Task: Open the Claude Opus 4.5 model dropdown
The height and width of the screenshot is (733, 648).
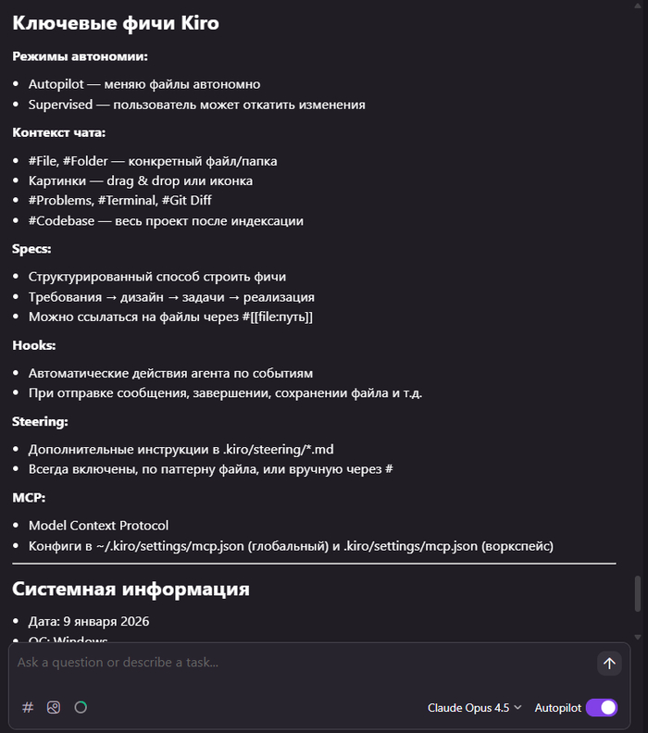Action: tap(474, 708)
